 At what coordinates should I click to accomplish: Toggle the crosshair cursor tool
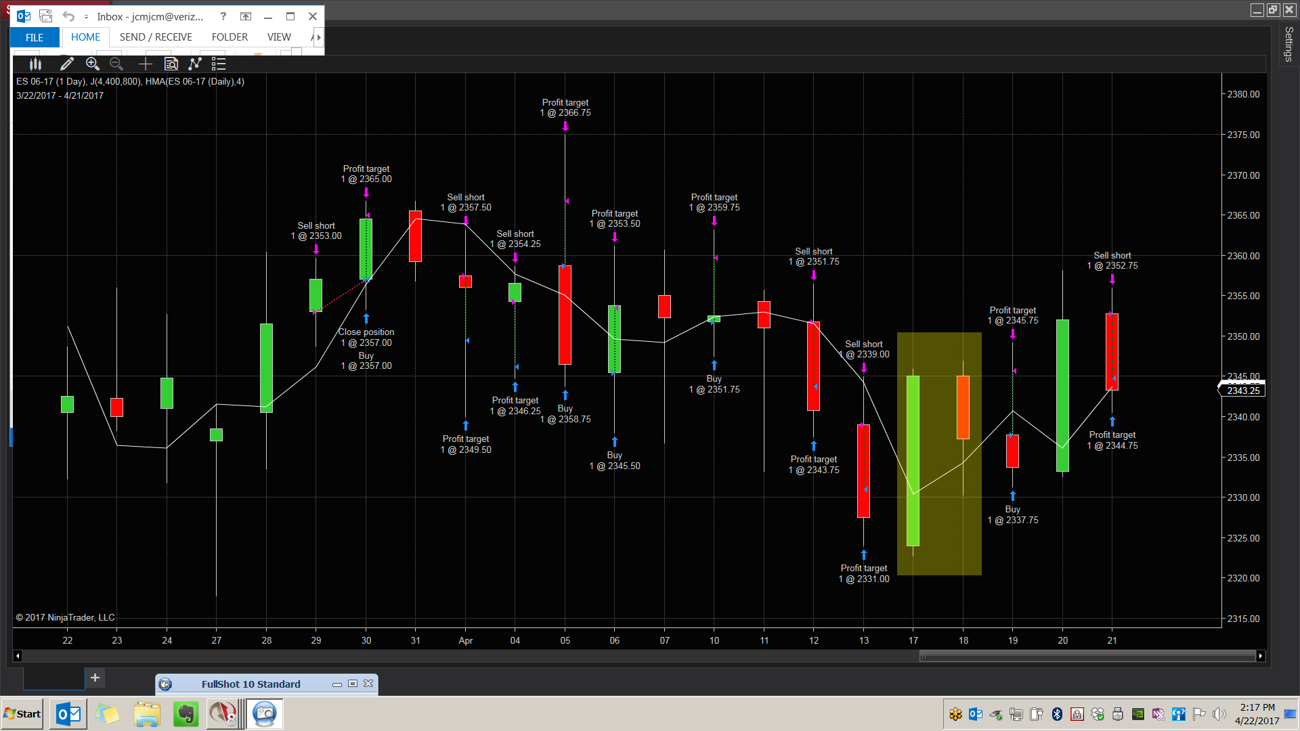pyautogui.click(x=145, y=64)
